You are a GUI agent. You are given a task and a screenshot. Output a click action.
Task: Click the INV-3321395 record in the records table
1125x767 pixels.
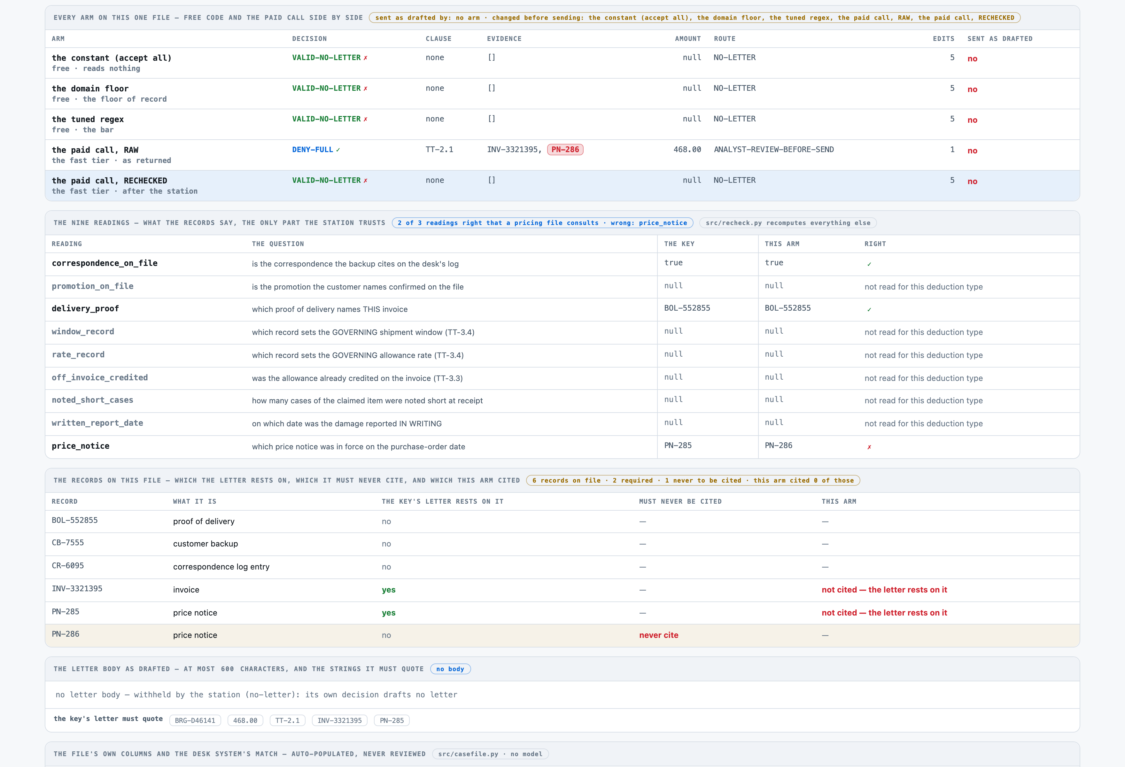point(77,589)
